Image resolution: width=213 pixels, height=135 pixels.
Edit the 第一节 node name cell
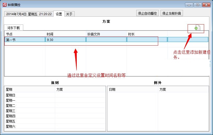click(x=25, y=40)
